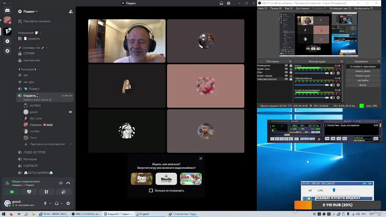Open noise suppression waveform icon

coord(61,183)
